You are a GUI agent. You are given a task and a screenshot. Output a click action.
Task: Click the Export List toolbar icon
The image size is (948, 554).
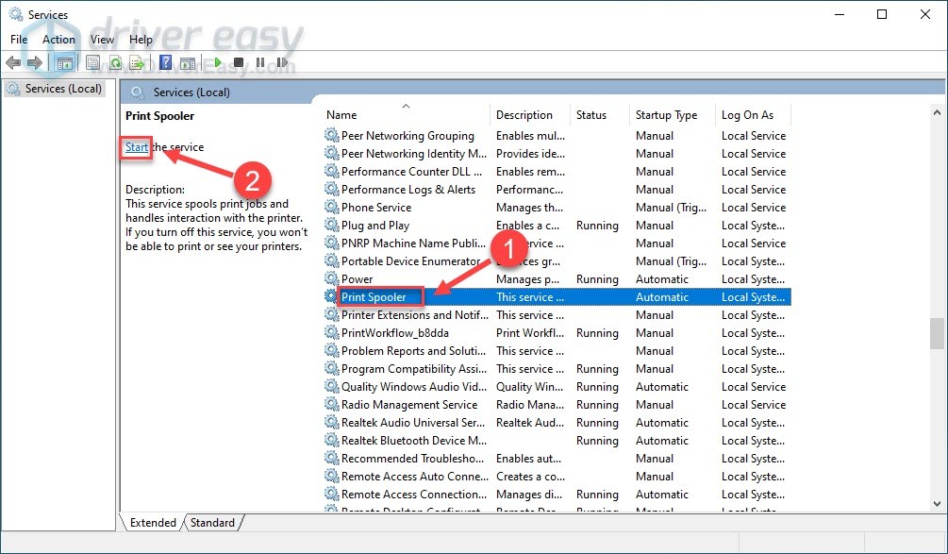(138, 63)
